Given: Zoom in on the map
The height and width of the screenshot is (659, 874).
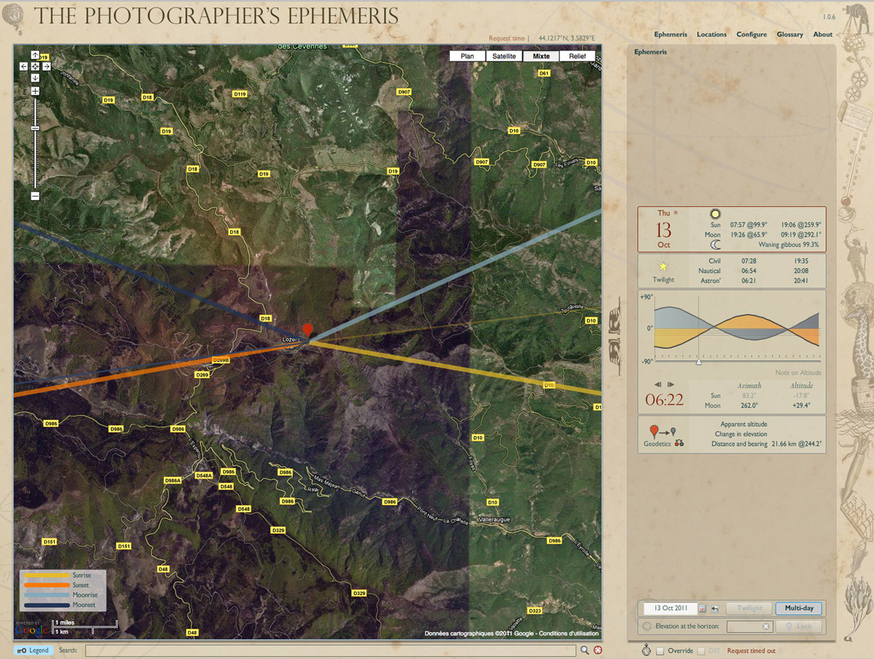Looking at the screenshot, I should point(35,91).
